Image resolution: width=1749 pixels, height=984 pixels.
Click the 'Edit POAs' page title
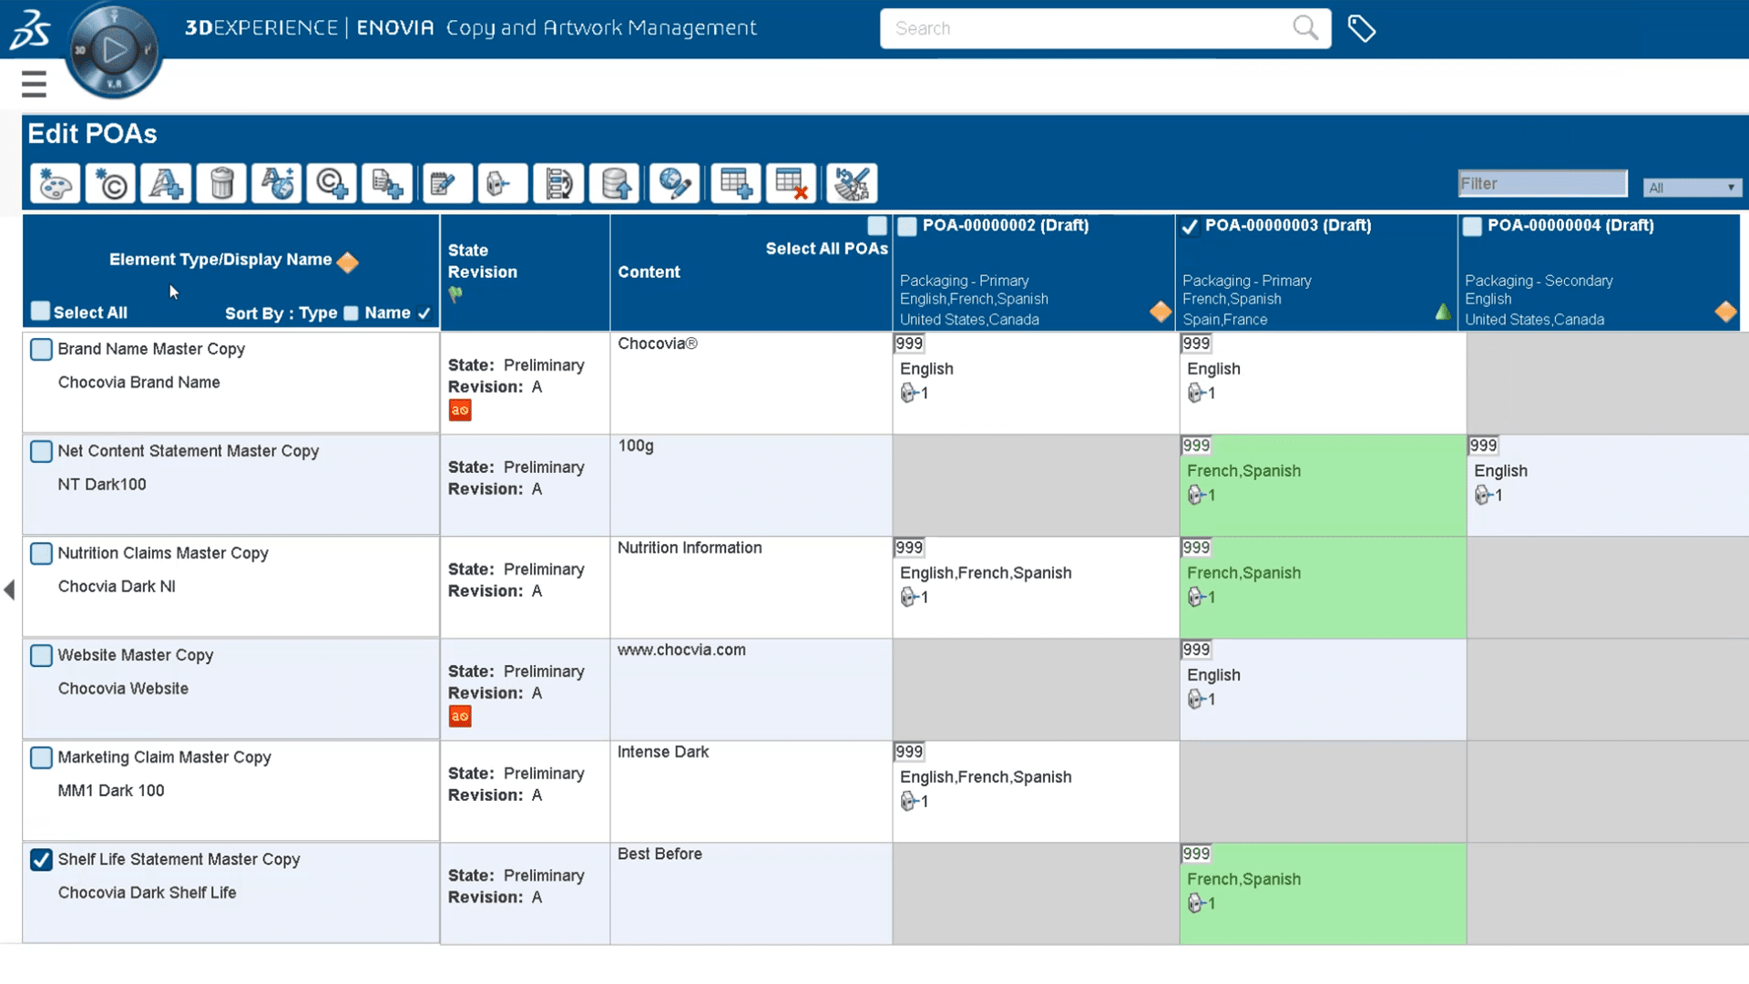[x=92, y=134]
